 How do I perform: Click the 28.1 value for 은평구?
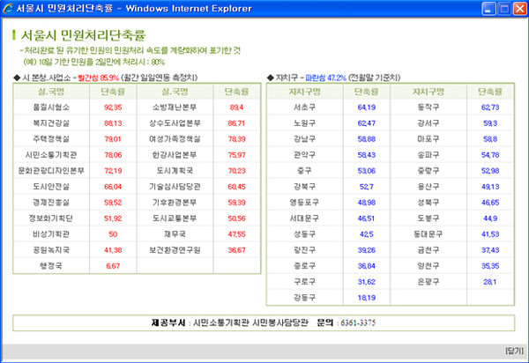[490, 282]
